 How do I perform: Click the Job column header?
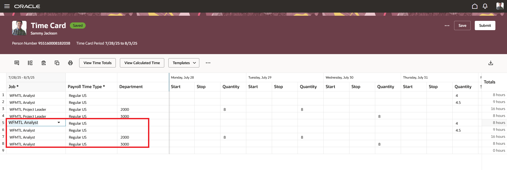click(36, 87)
